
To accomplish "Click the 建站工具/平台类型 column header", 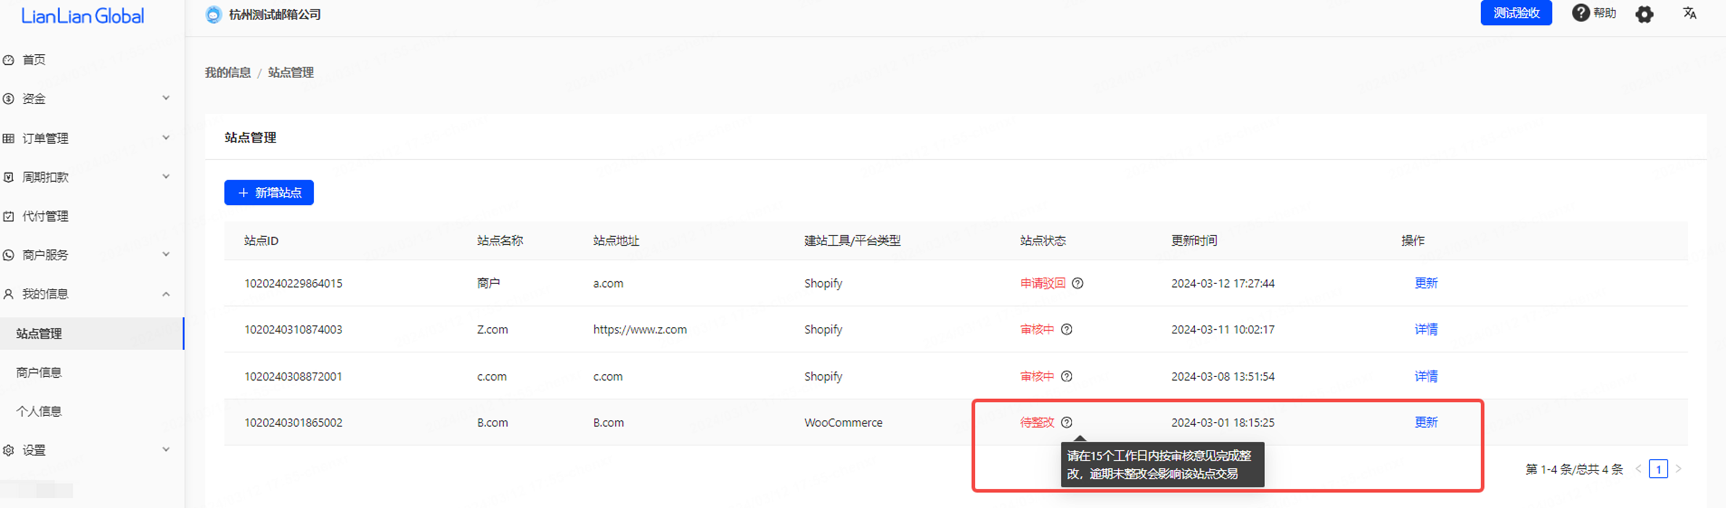I will tap(852, 241).
